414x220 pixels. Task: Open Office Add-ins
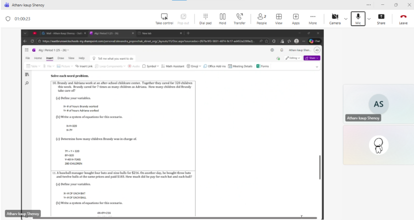[214, 66]
